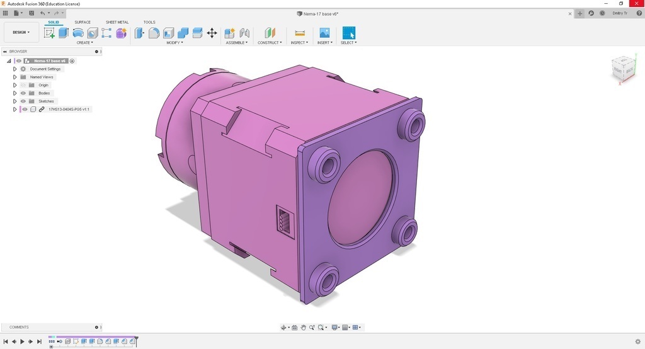Select the Create Sketch tool
The height and width of the screenshot is (349, 645).
[49, 33]
